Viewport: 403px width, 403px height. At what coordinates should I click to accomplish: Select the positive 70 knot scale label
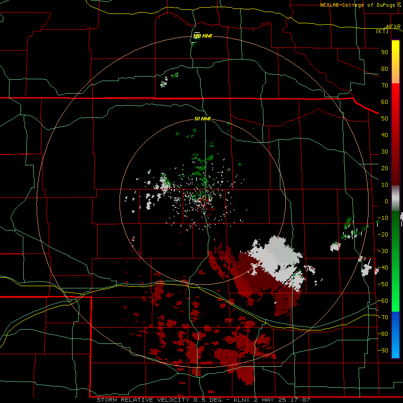tap(385, 86)
